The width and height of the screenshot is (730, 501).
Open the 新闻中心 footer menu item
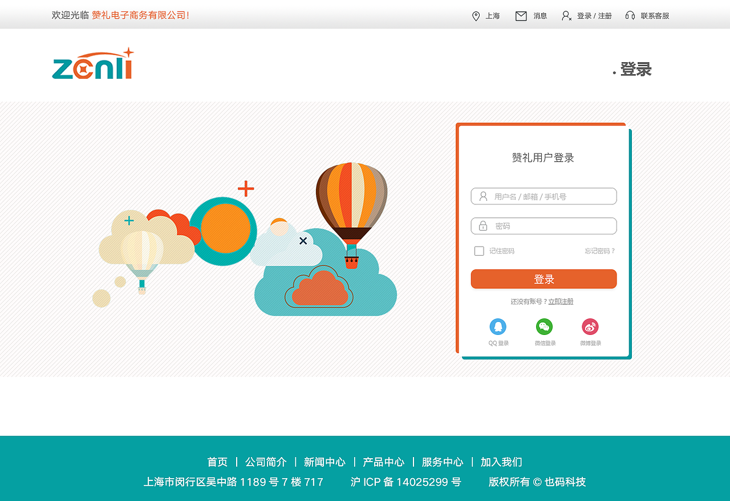click(325, 462)
